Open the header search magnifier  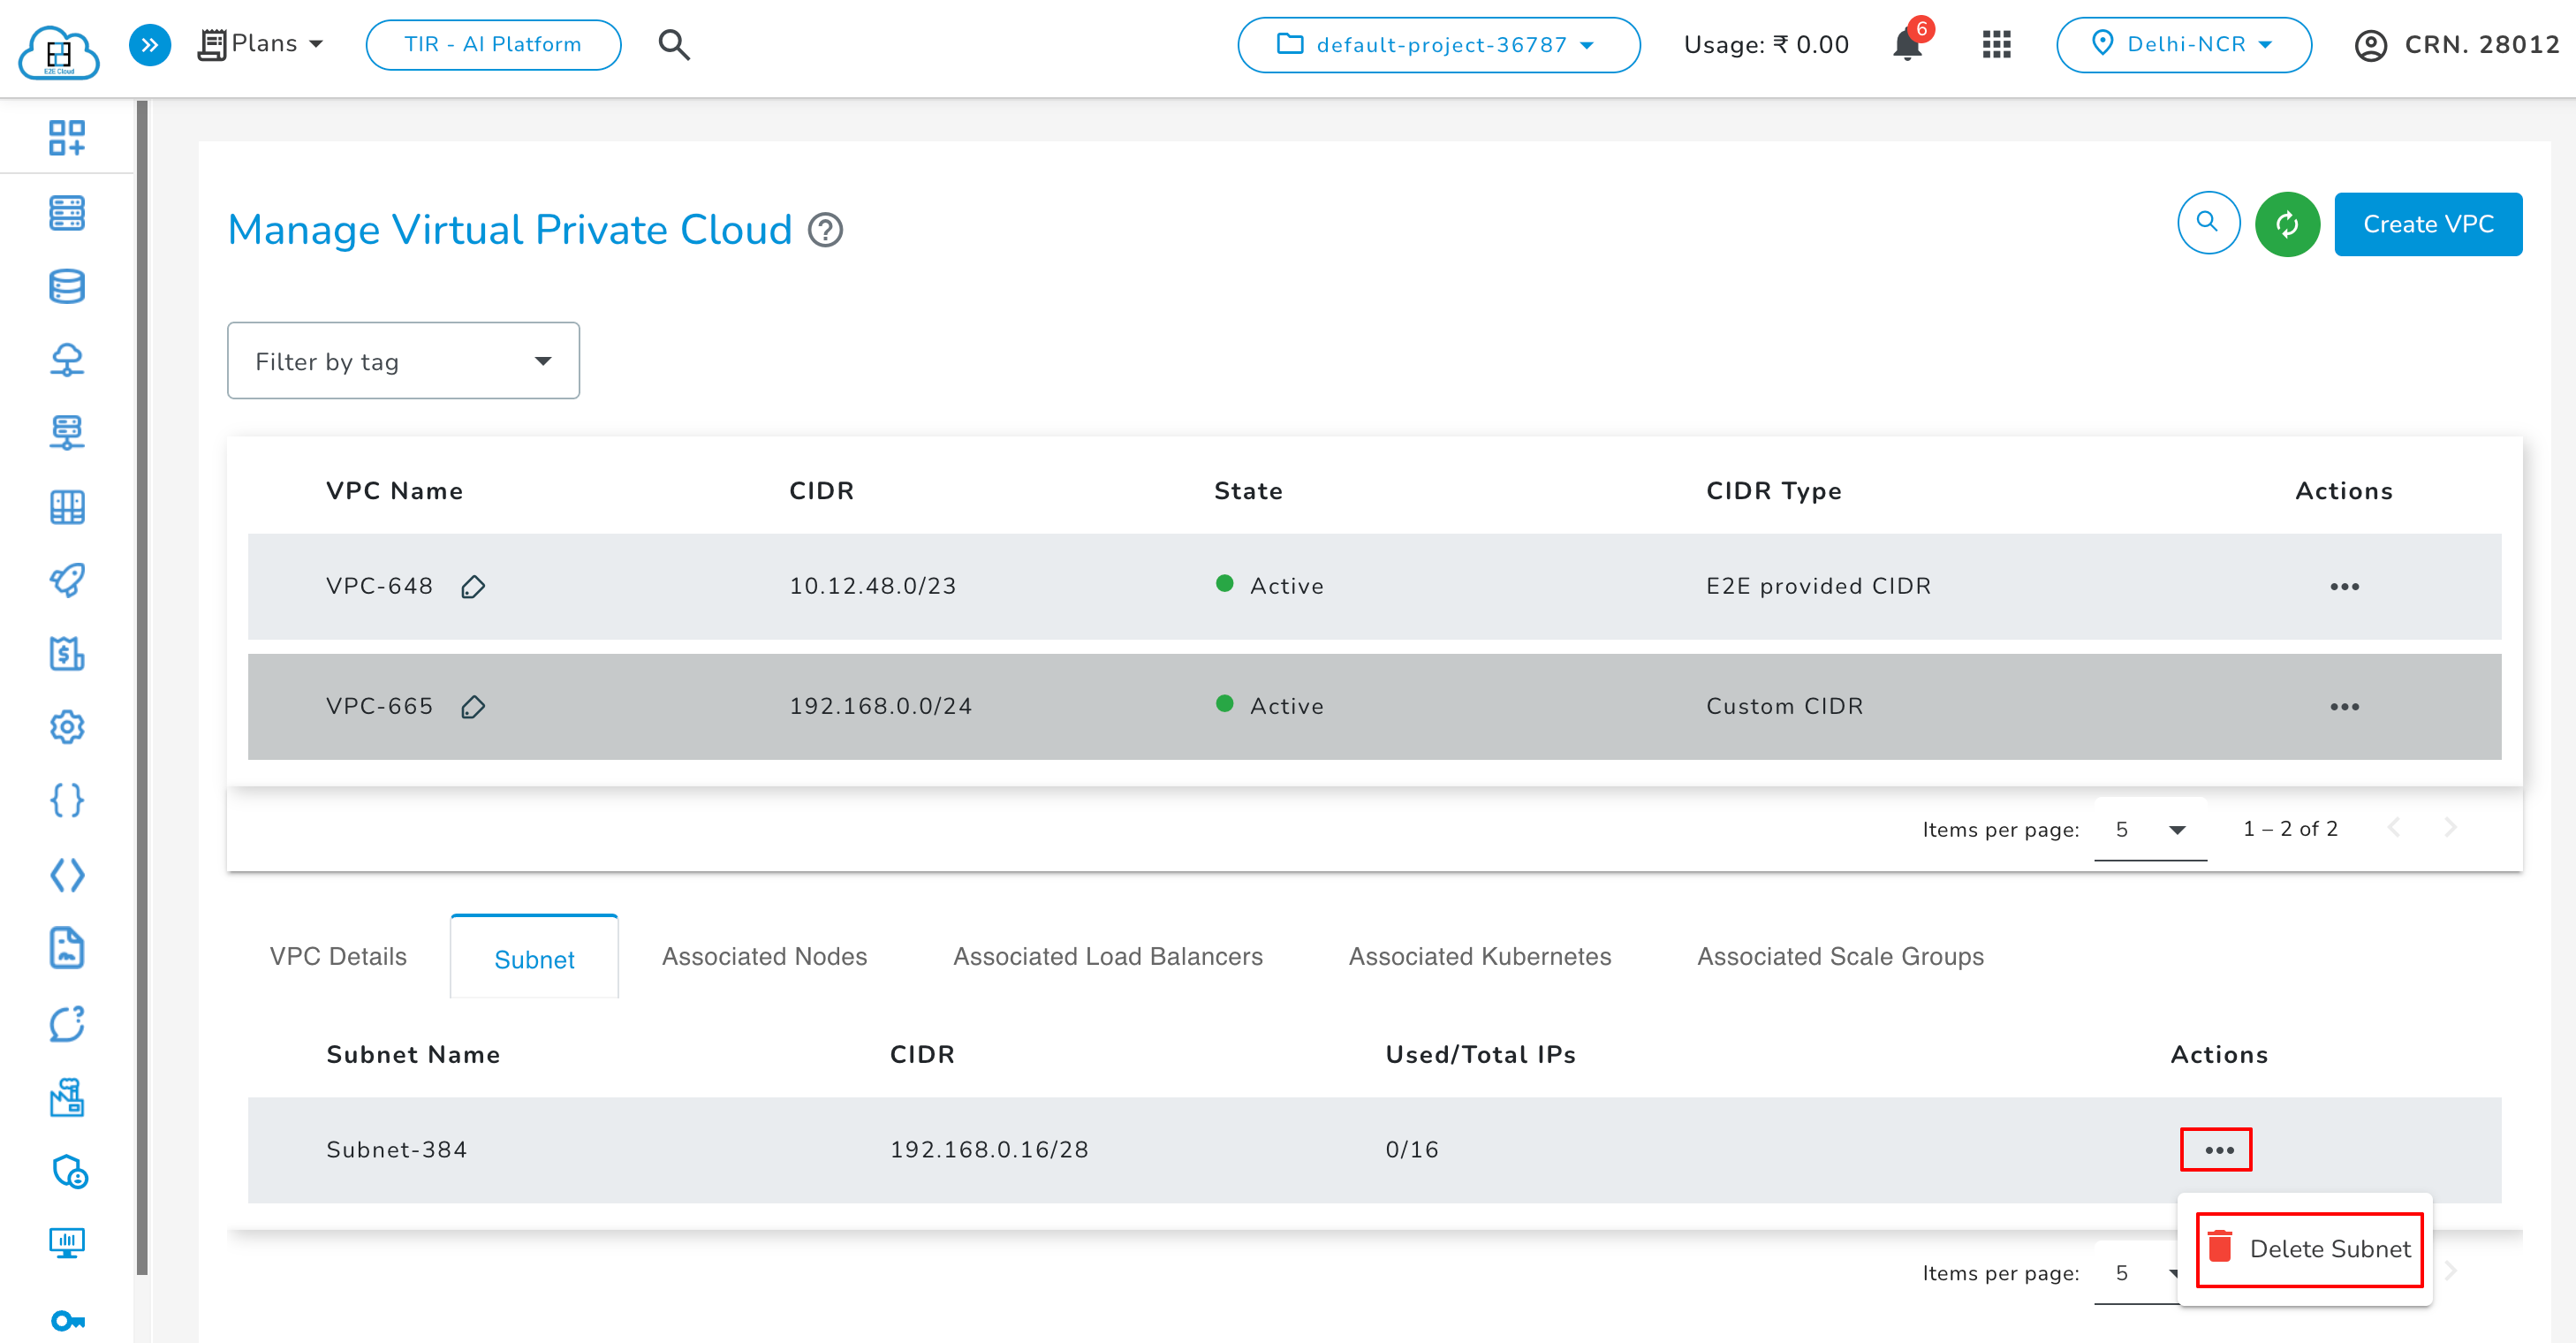click(674, 45)
